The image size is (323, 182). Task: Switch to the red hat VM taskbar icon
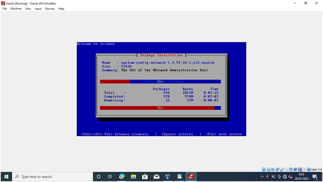[x=191, y=177]
